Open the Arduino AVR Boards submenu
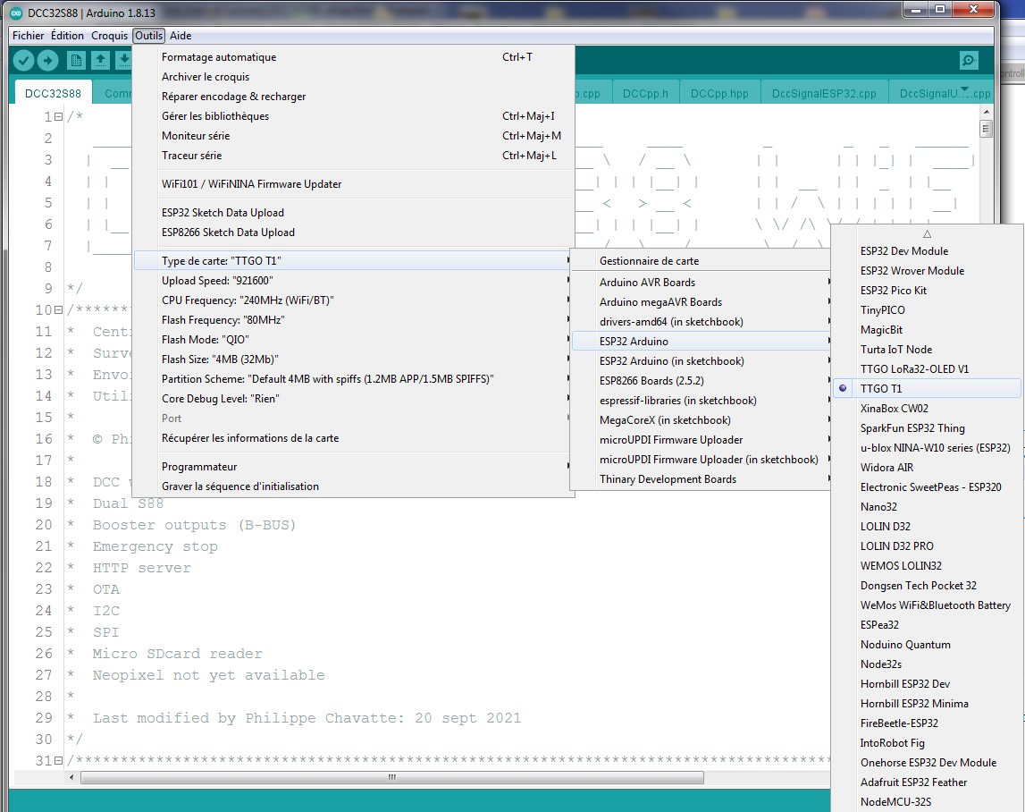This screenshot has height=812, width=1025. [702, 283]
